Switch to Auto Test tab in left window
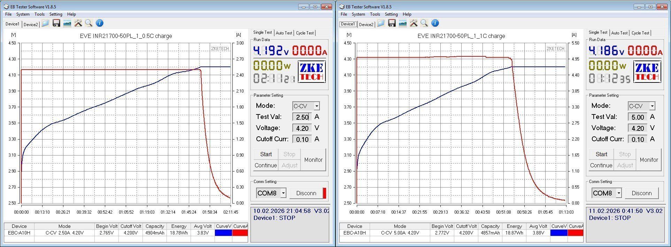 (284, 33)
